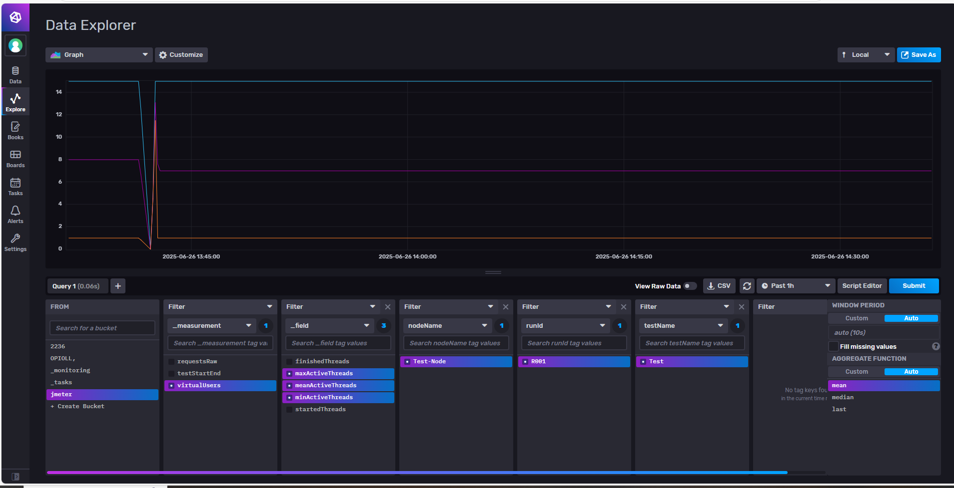Open the Books (notebooks) section
This screenshot has width=954, height=488.
click(15, 131)
